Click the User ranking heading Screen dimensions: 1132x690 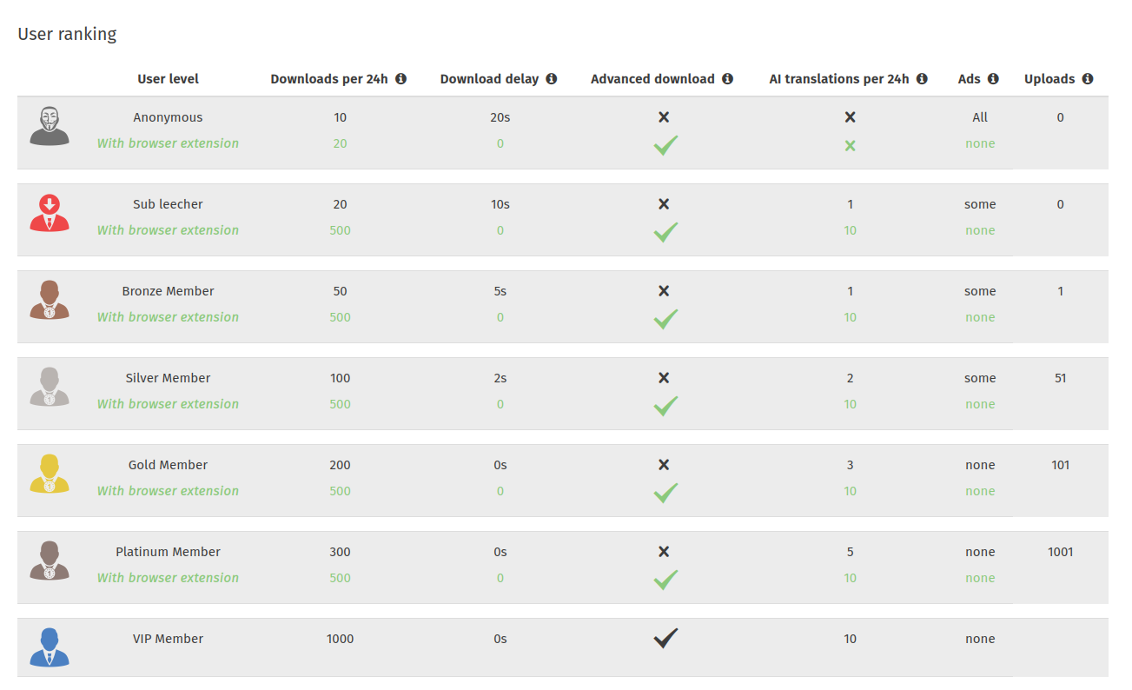[x=67, y=34]
